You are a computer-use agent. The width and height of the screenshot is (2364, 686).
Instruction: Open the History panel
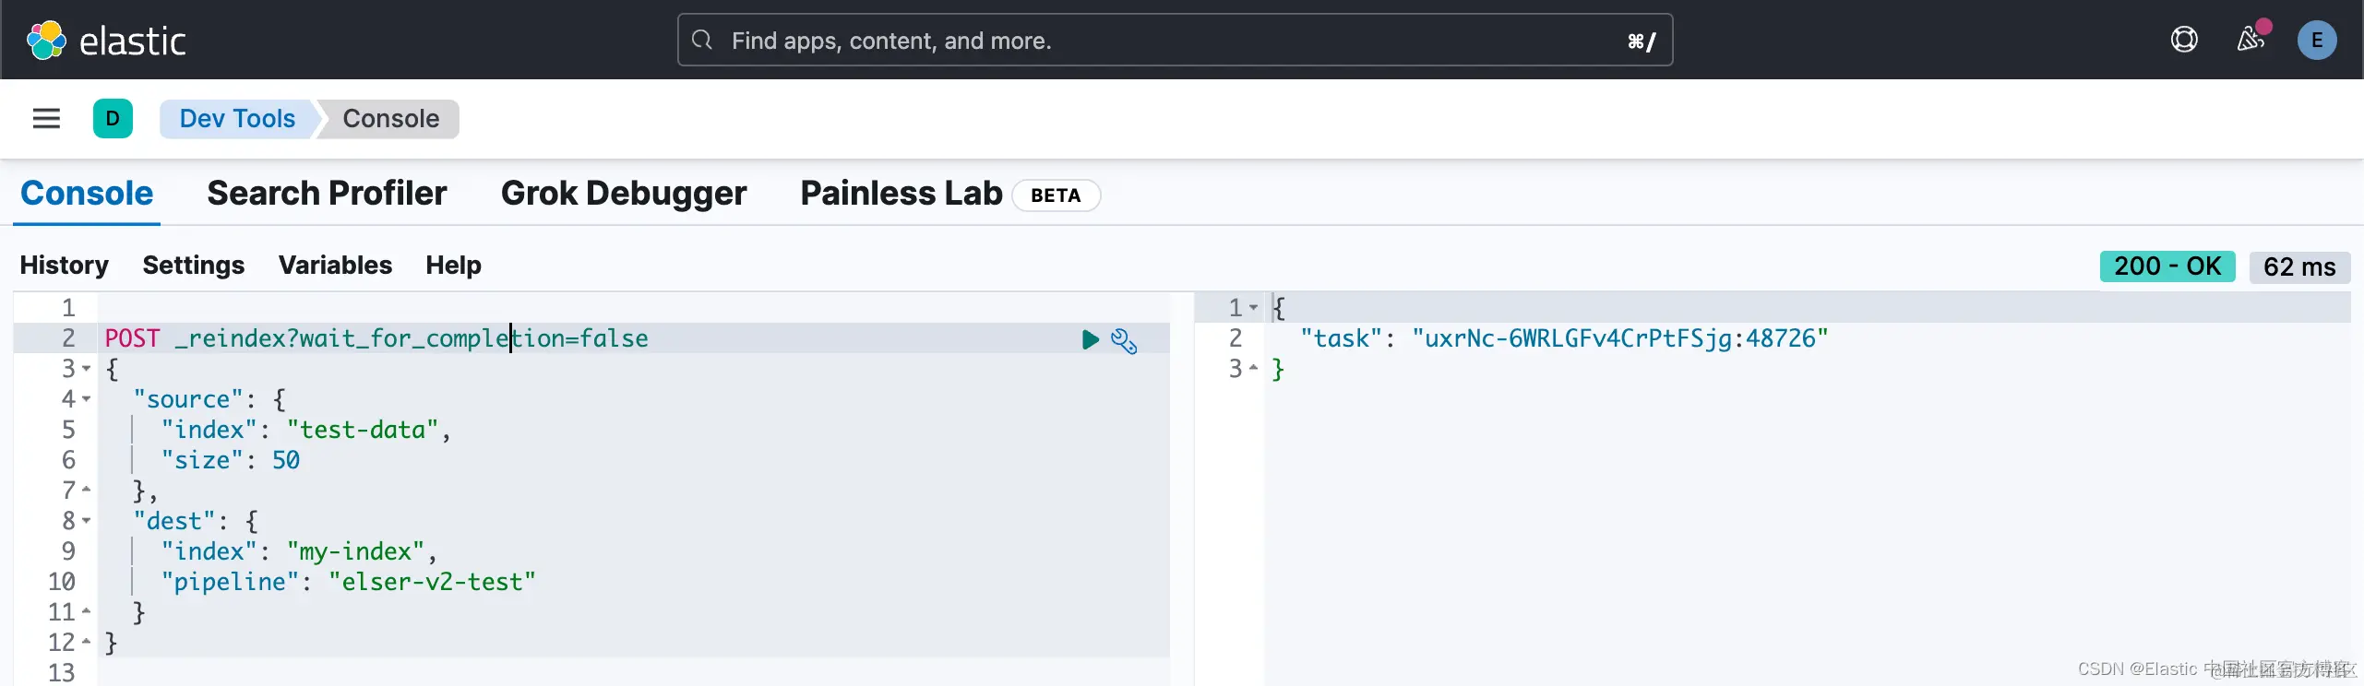65,266
